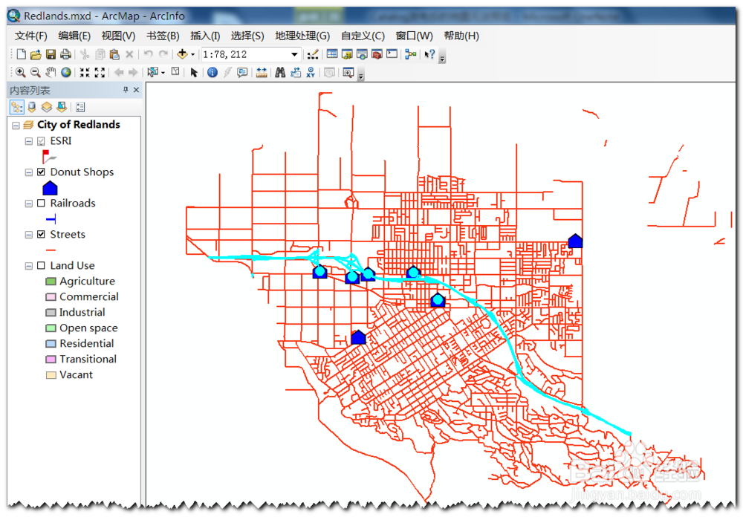This screenshot has height=520, width=743.
Task: Create a viewer window icon
Action: (348, 73)
